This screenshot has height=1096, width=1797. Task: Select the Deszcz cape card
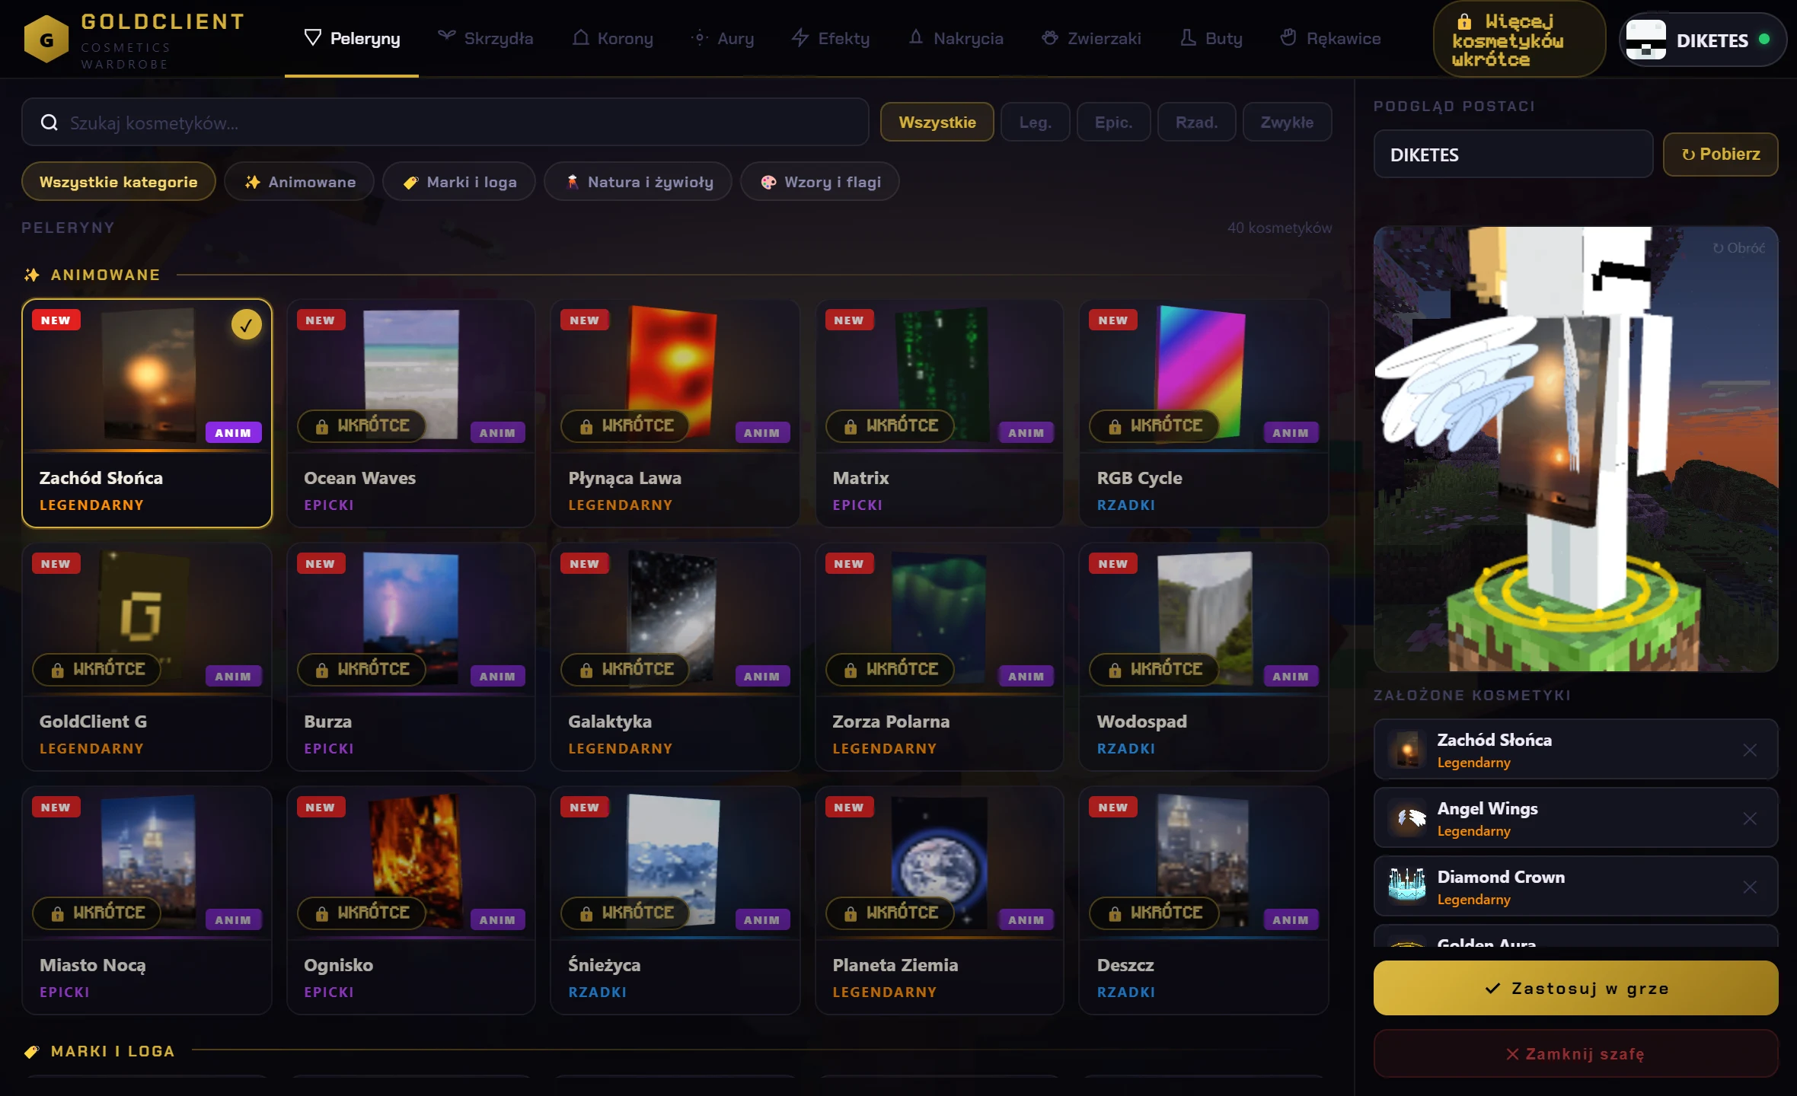pos(1204,900)
